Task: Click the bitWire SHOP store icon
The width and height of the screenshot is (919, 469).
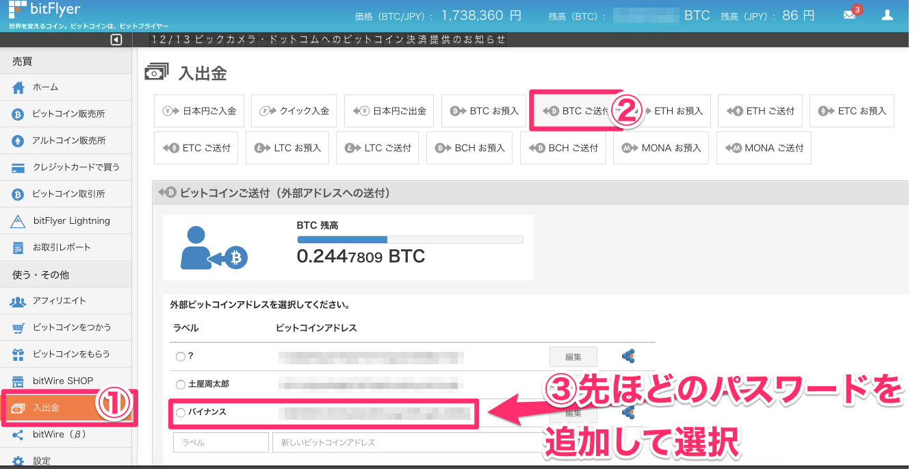Action: point(18,381)
